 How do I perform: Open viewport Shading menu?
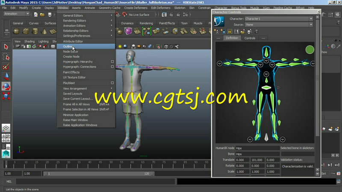coord(29,41)
